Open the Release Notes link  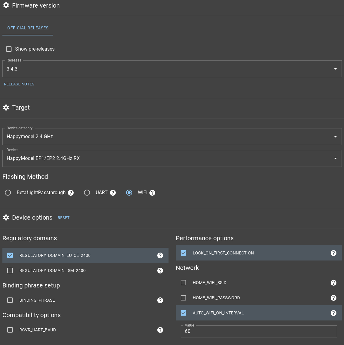point(19,84)
